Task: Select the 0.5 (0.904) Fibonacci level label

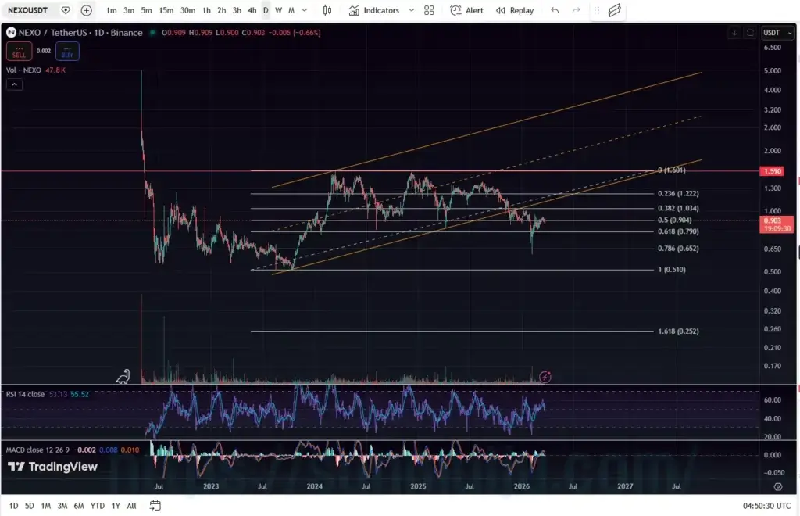Action: point(674,220)
